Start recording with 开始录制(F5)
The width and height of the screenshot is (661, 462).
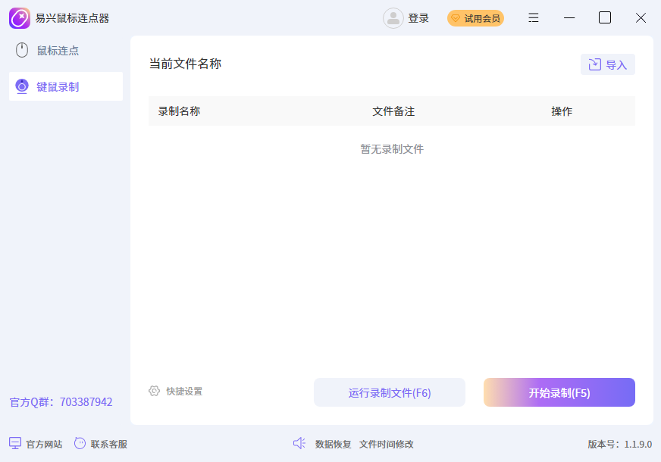click(559, 392)
